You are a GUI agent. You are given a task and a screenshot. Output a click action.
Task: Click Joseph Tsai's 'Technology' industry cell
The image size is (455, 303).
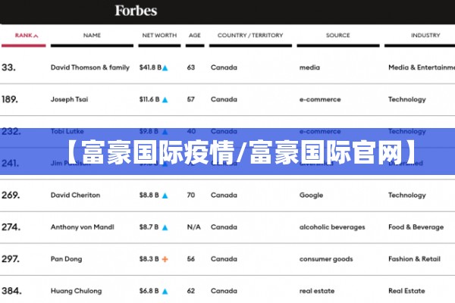click(x=407, y=100)
